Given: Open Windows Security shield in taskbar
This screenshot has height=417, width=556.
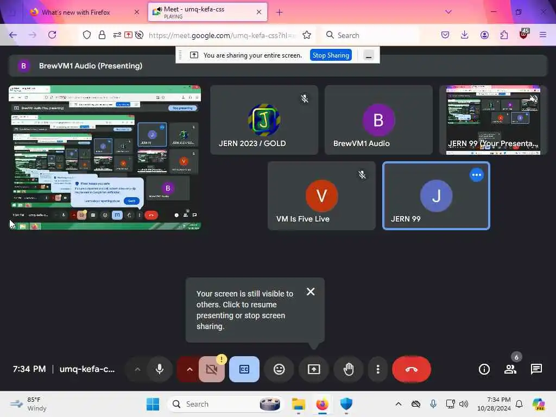Looking at the screenshot, I should (346, 404).
